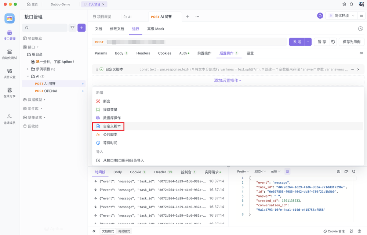
Task: Click the purple plus button to create an API
Action: (x=81, y=28)
